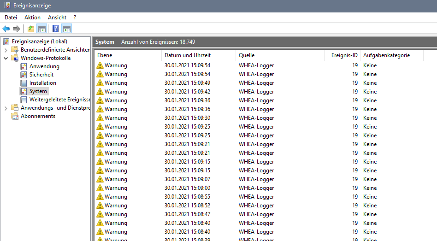The image size is (437, 241).
Task: Click the 30.01.2021 15:09:07 timestamp
Action: pyautogui.click(x=187, y=179)
